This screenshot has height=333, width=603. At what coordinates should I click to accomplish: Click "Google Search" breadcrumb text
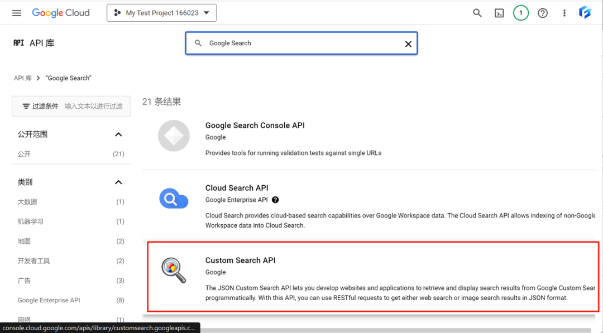point(69,78)
